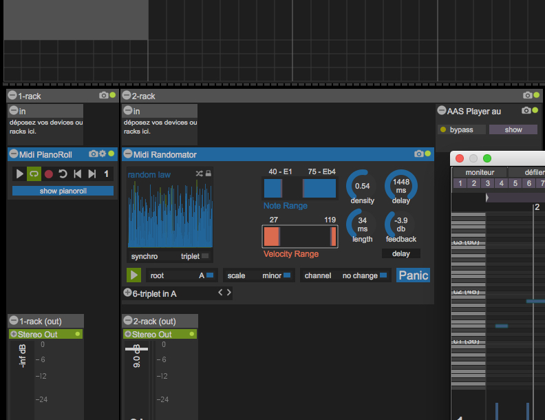Toggle the triplet checkbox under random law

point(205,256)
